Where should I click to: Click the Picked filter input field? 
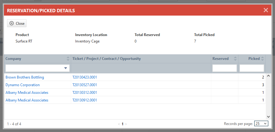[251, 68]
